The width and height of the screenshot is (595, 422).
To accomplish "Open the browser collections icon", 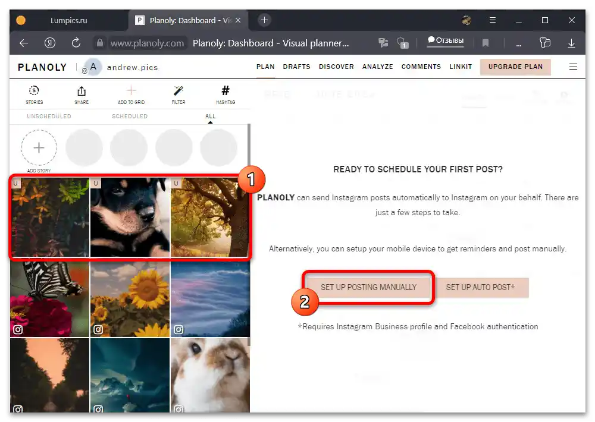I will [x=545, y=43].
